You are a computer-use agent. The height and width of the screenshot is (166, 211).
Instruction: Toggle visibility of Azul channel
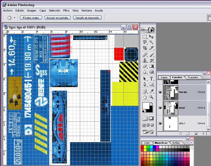tap(160, 108)
